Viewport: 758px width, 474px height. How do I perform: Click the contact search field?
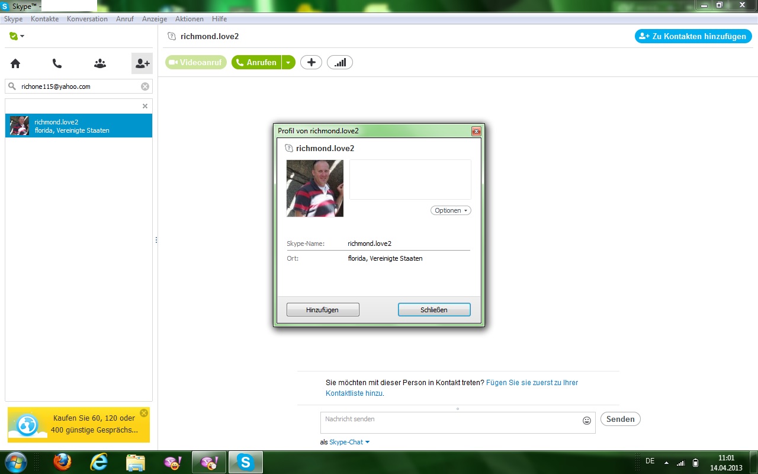tap(79, 87)
